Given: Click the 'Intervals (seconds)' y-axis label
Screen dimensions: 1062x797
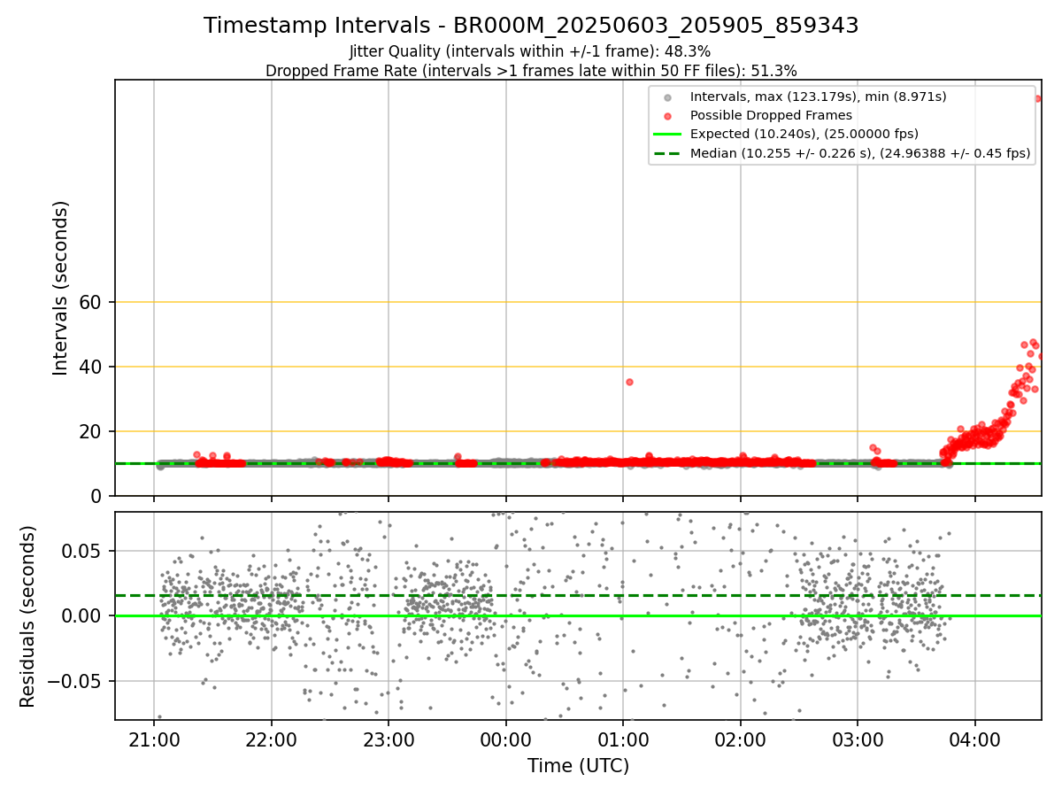Looking at the screenshot, I should click(61, 288).
